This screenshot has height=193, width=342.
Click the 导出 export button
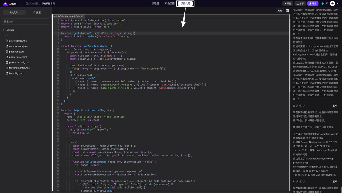point(313,3)
